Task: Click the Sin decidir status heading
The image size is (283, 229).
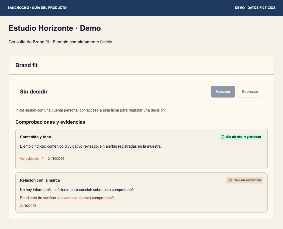Action: click(34, 92)
